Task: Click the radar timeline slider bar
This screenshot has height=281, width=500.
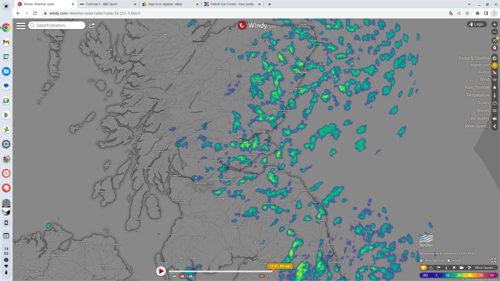Action: pyautogui.click(x=221, y=271)
